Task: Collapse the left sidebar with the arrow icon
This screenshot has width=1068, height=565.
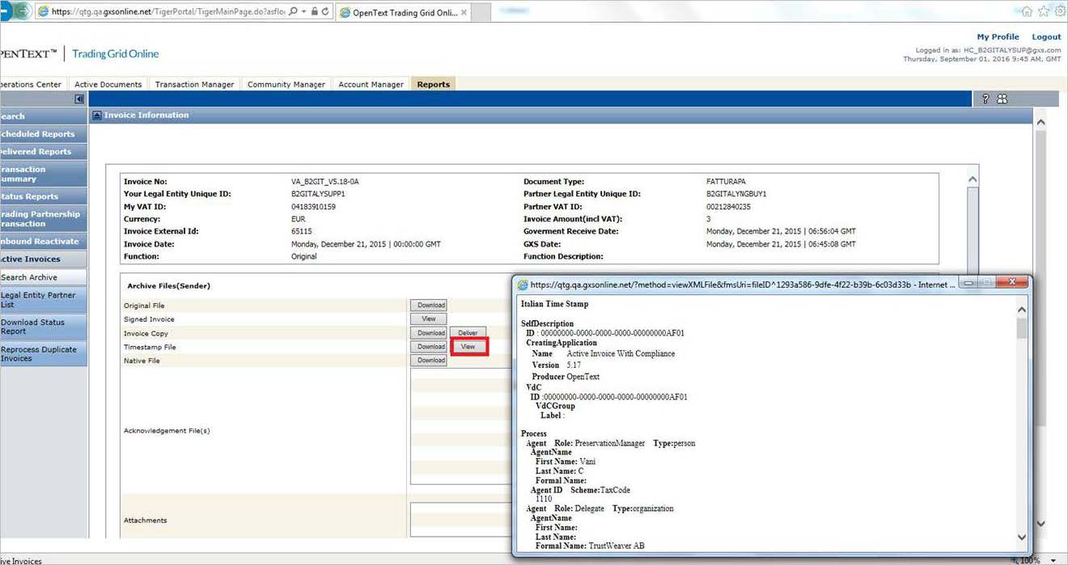Action: coord(79,99)
